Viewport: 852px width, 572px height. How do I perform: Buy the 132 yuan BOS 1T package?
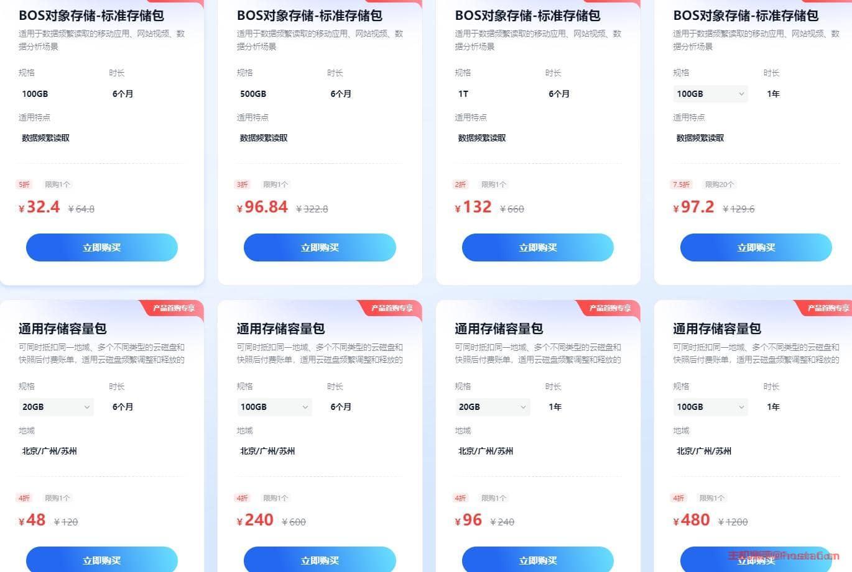(538, 247)
